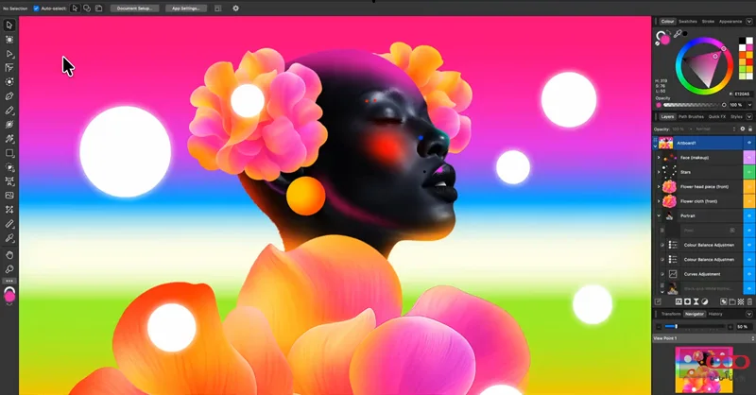Toggle the Auto-select checkbox
Viewport: 756px width, 395px height.
(36, 8)
